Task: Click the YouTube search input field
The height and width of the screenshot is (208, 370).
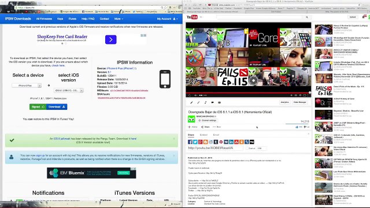Action: (260, 17)
